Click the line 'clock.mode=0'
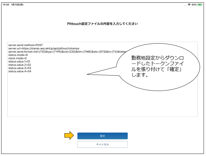This screenshot has height=156, width=206. click(18, 58)
